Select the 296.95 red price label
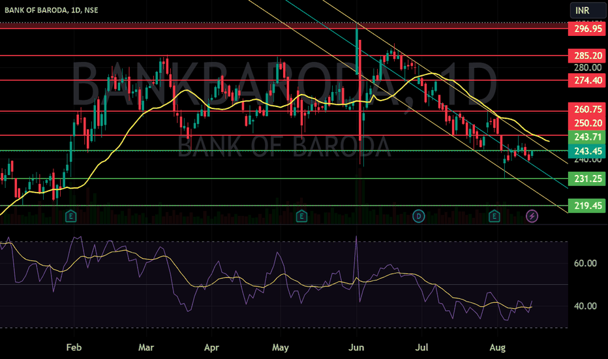 [587, 29]
